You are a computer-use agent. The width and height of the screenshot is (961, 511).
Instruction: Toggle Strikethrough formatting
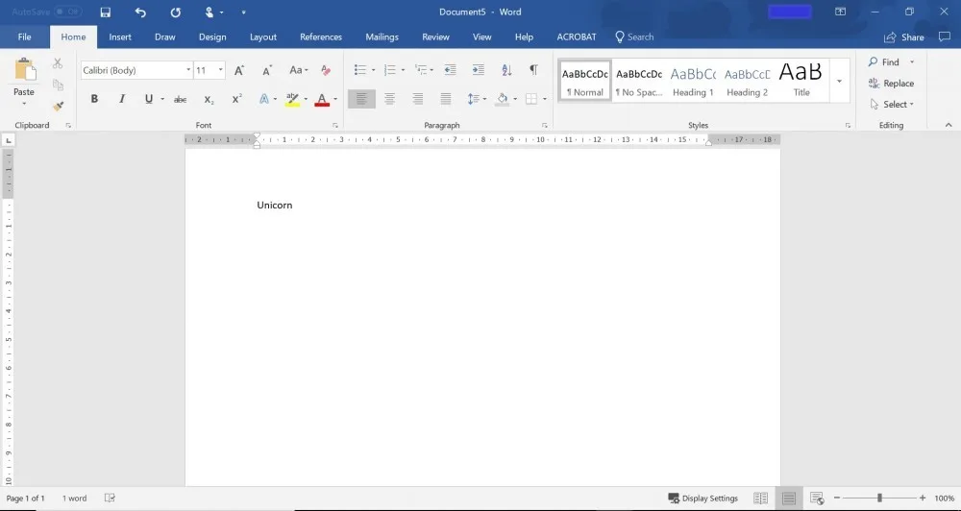(x=181, y=99)
